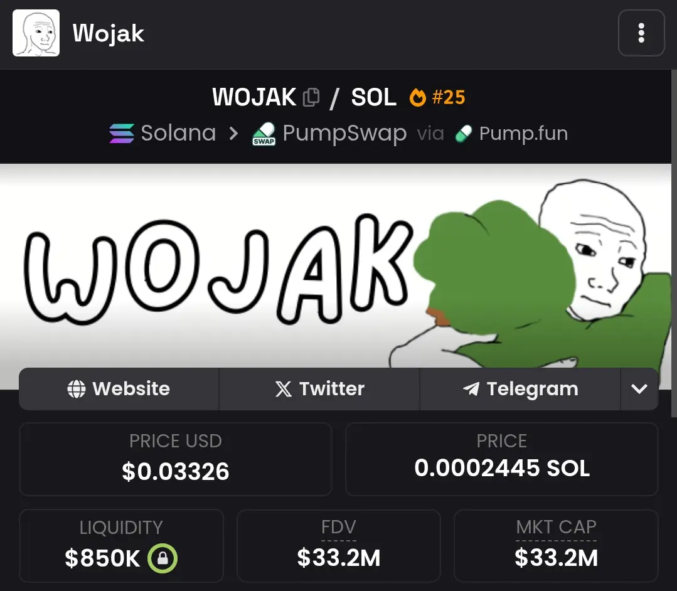Click the FDV dotted label
677x591 pixels.
pos(339,528)
